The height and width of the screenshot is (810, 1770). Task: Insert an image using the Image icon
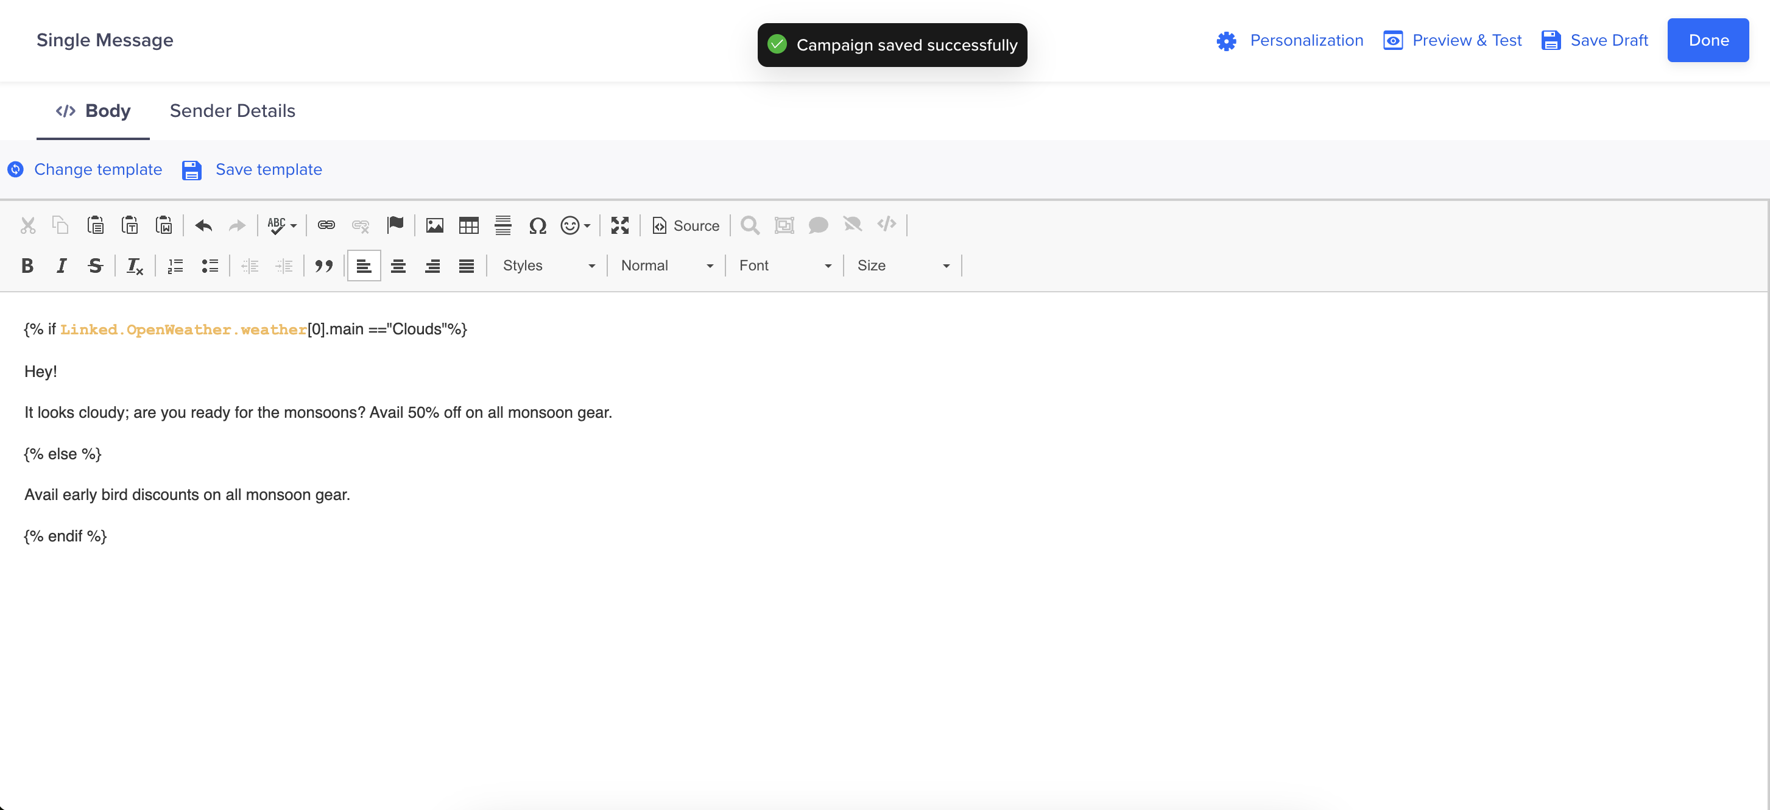coord(435,225)
